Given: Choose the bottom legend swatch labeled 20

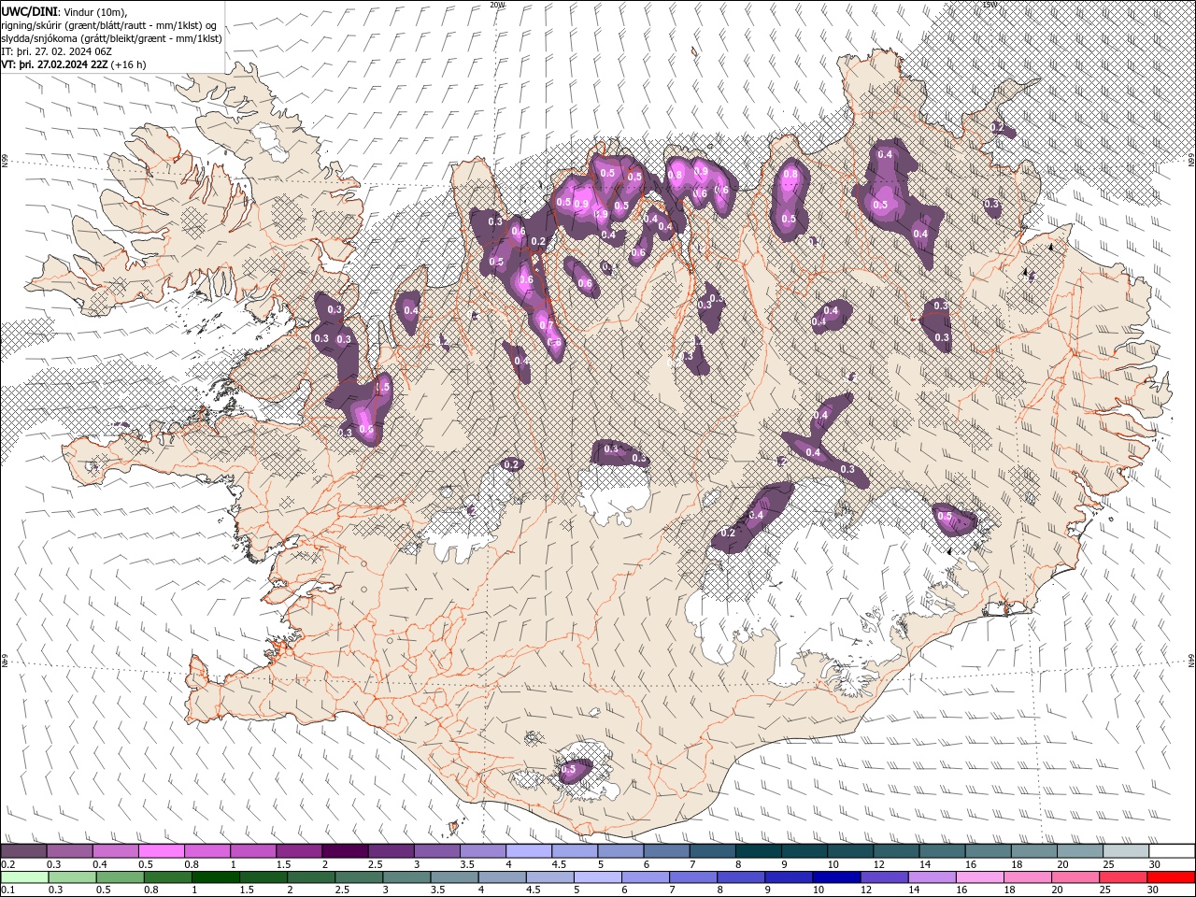Looking at the screenshot, I should [x=1075, y=876].
